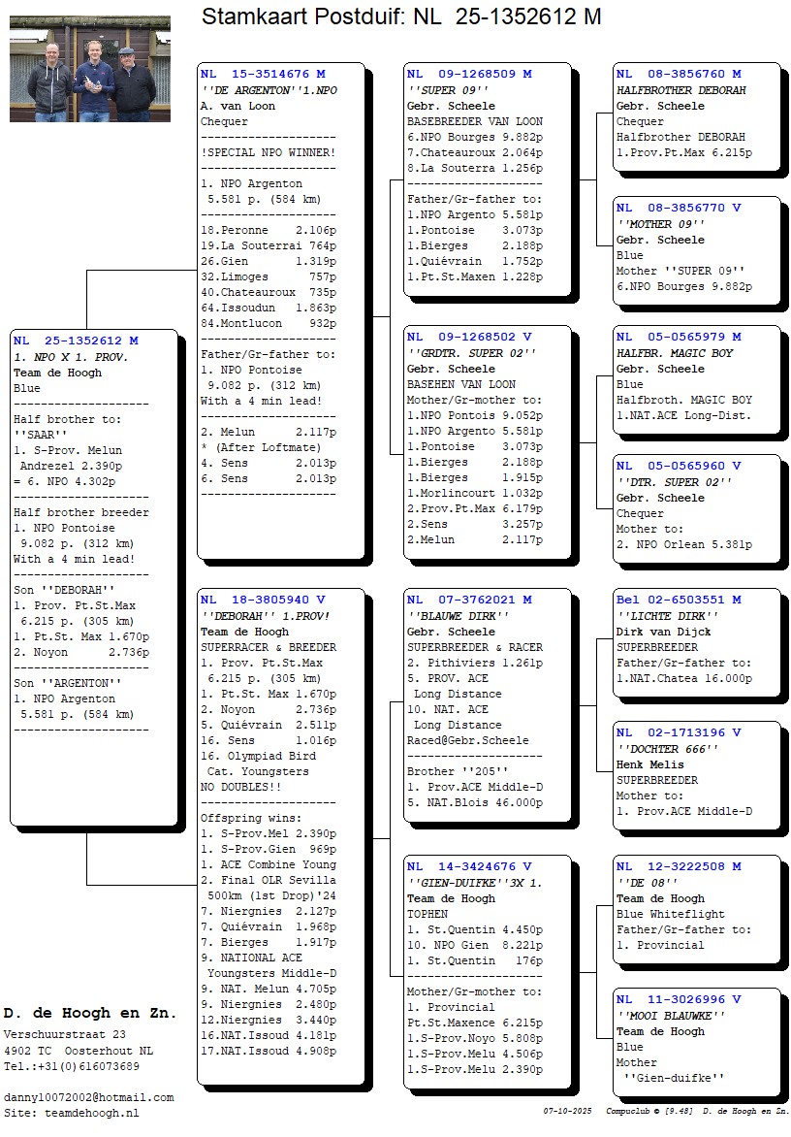Select the ''GRDTR. SUPER 02'' box
This screenshot has height=1137, width=791.
pyautogui.click(x=487, y=441)
